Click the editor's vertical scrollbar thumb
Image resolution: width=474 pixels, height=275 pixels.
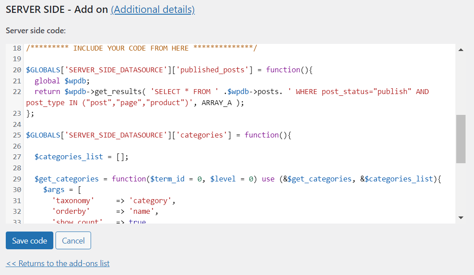(461, 139)
